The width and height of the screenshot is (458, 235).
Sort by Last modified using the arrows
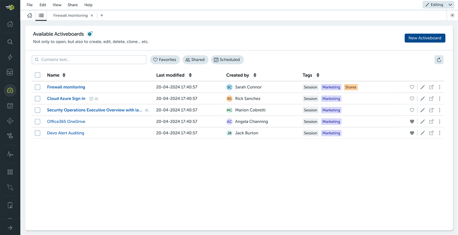190,75
